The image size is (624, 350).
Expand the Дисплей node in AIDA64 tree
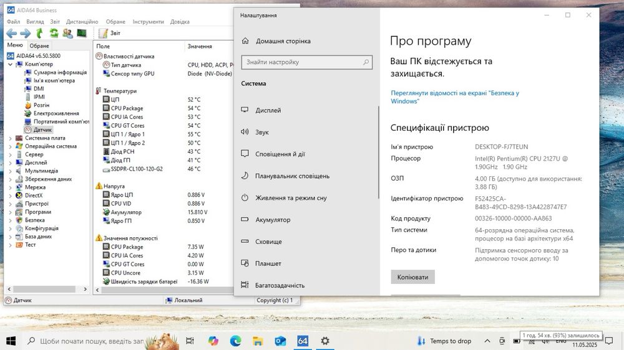point(11,163)
